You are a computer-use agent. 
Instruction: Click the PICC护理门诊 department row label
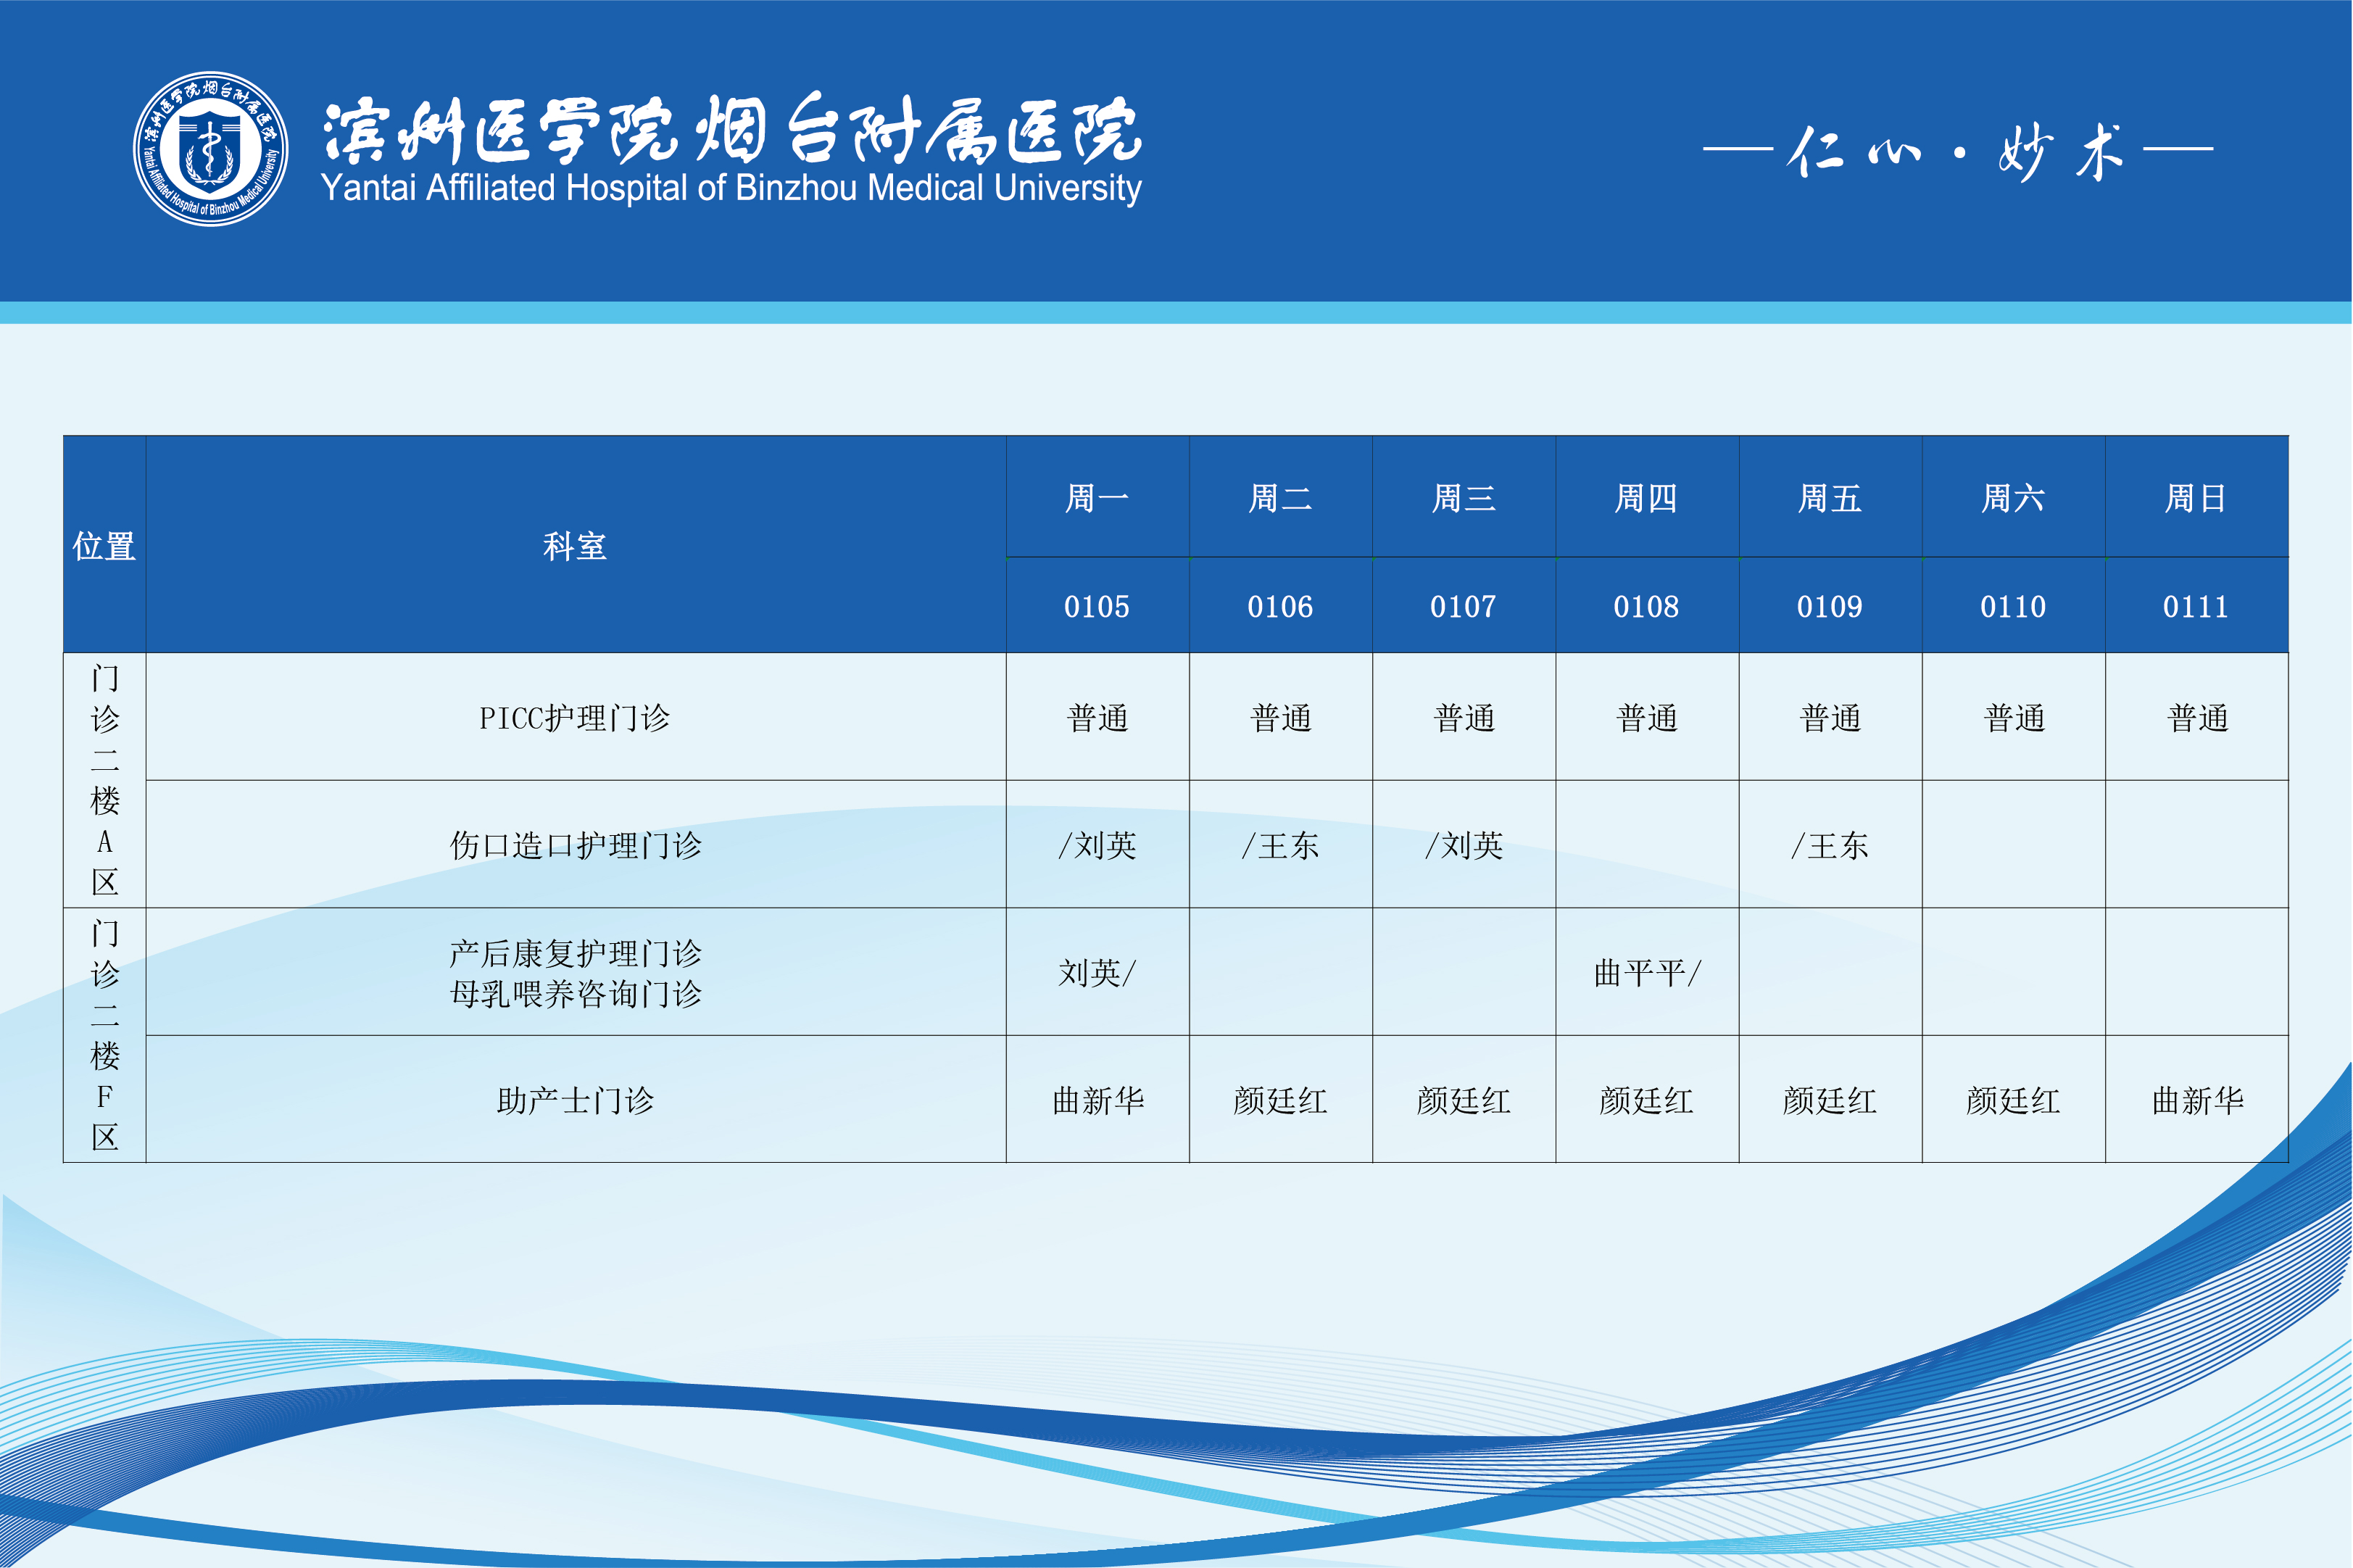point(575,718)
